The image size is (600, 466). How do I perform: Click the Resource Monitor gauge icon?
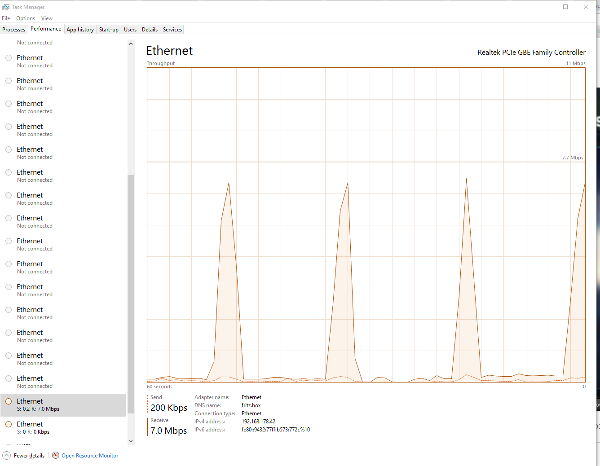[x=56, y=455]
